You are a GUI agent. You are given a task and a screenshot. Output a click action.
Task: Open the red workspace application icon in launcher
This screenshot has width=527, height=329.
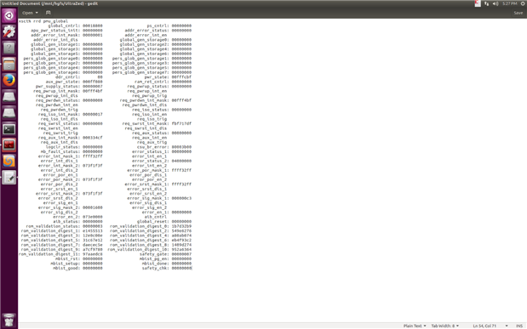pyautogui.click(x=9, y=145)
